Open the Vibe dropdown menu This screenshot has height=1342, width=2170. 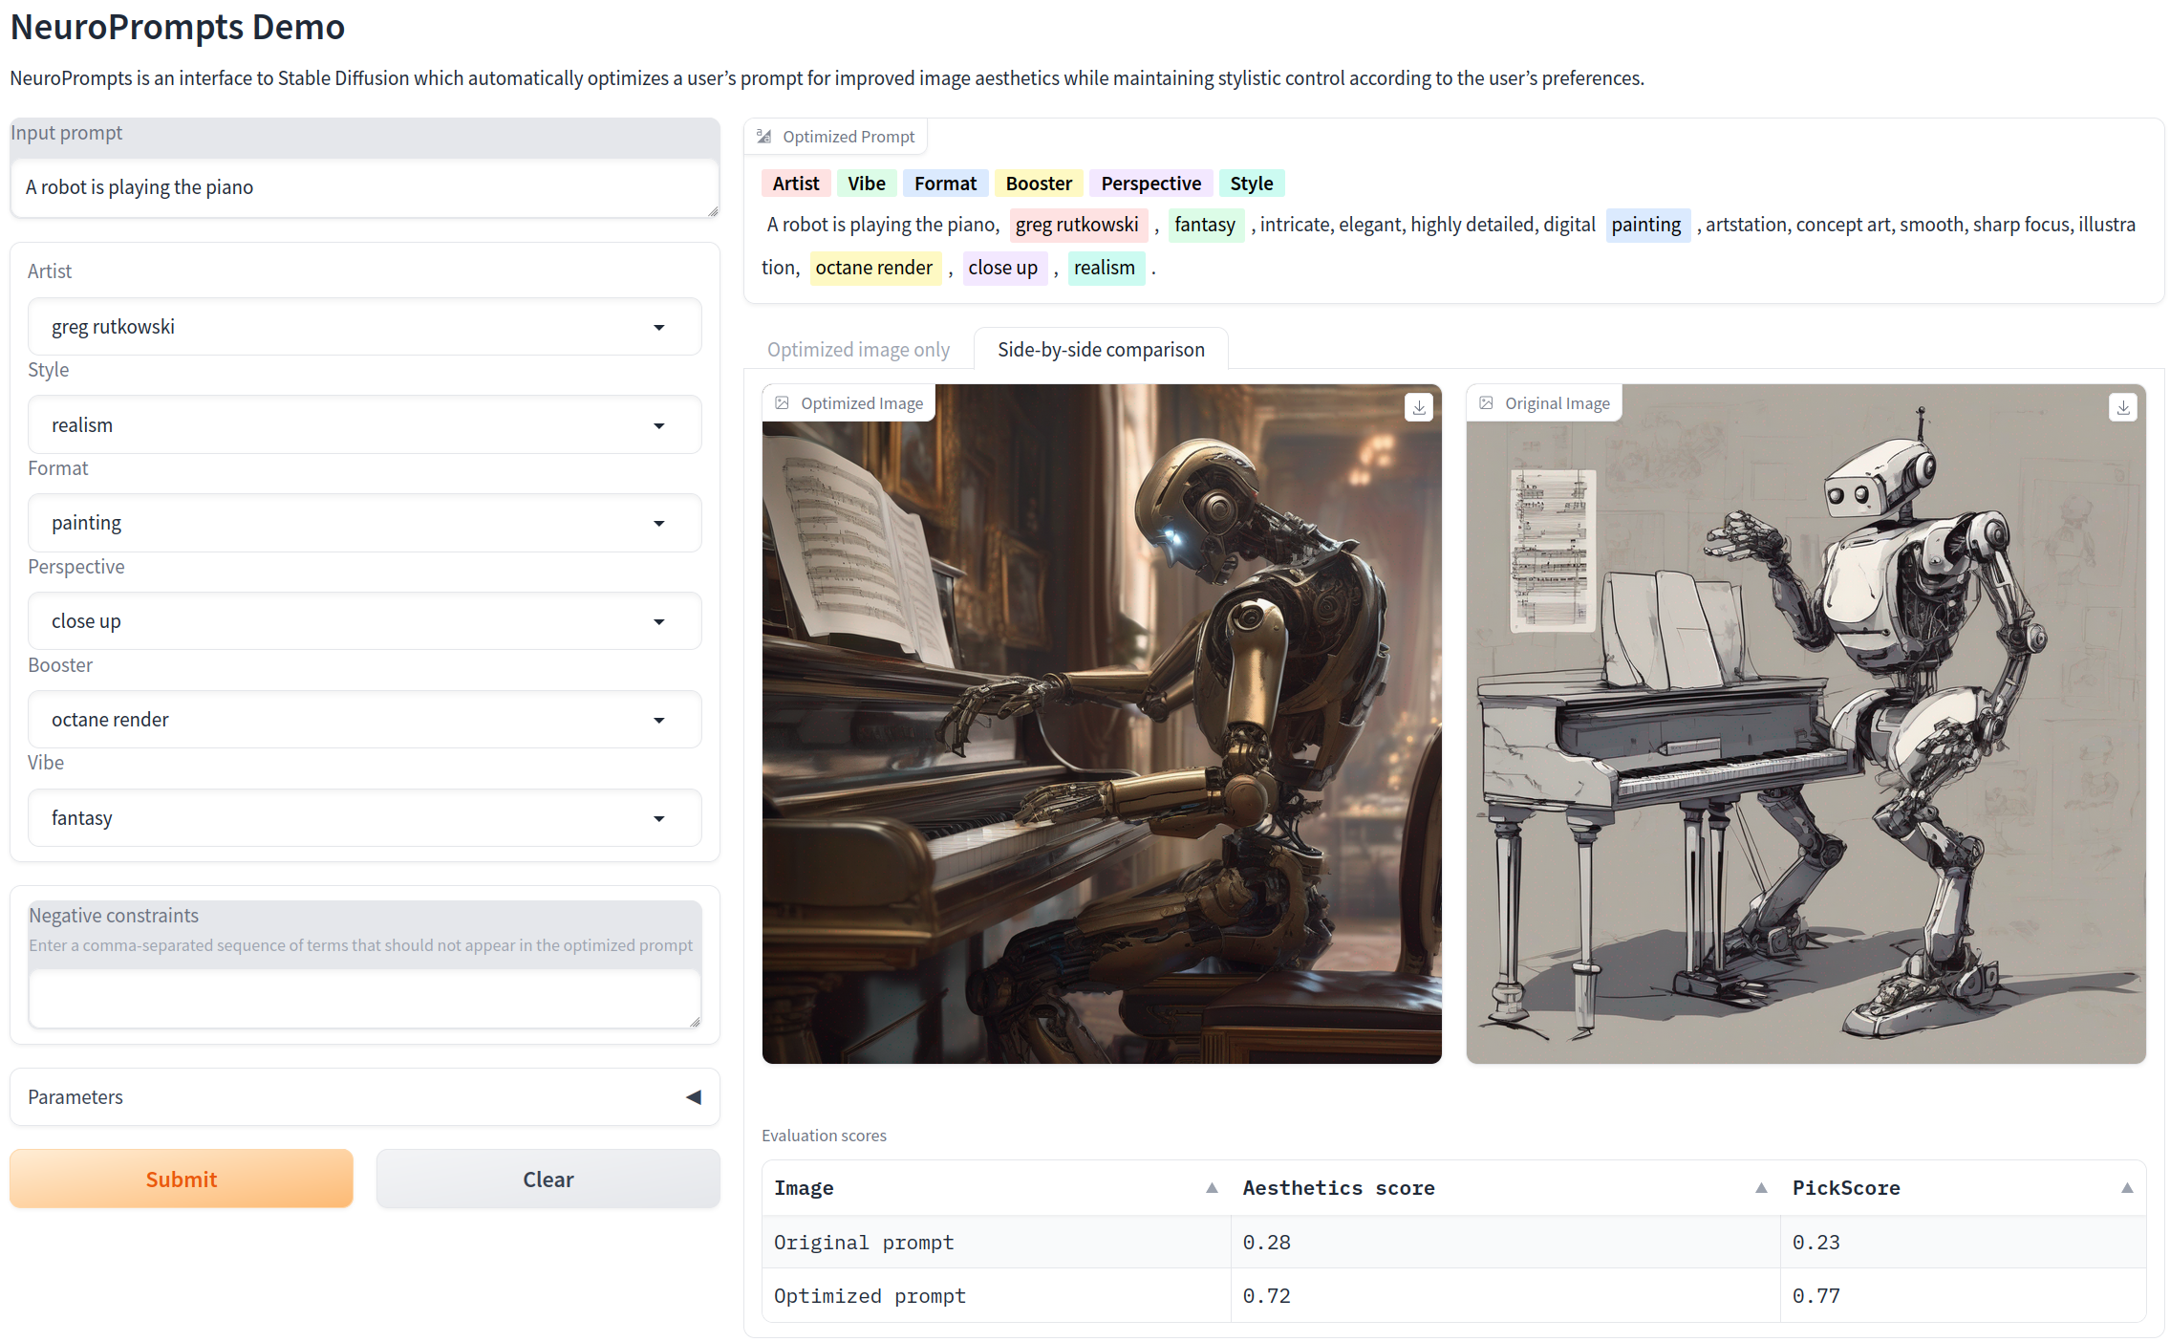pos(363,816)
